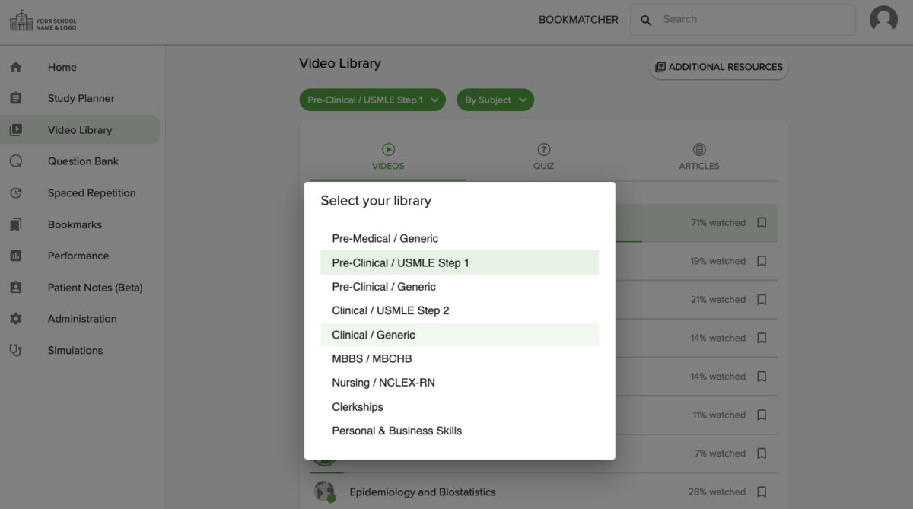Pick Pre-Clinical / Generic library
The width and height of the screenshot is (913, 509).
(460, 287)
